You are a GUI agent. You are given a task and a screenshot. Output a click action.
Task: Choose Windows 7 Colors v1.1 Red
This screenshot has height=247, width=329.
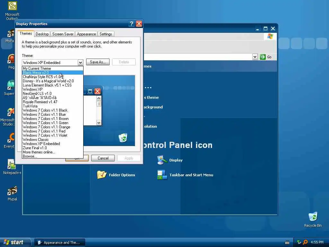pos(53,131)
